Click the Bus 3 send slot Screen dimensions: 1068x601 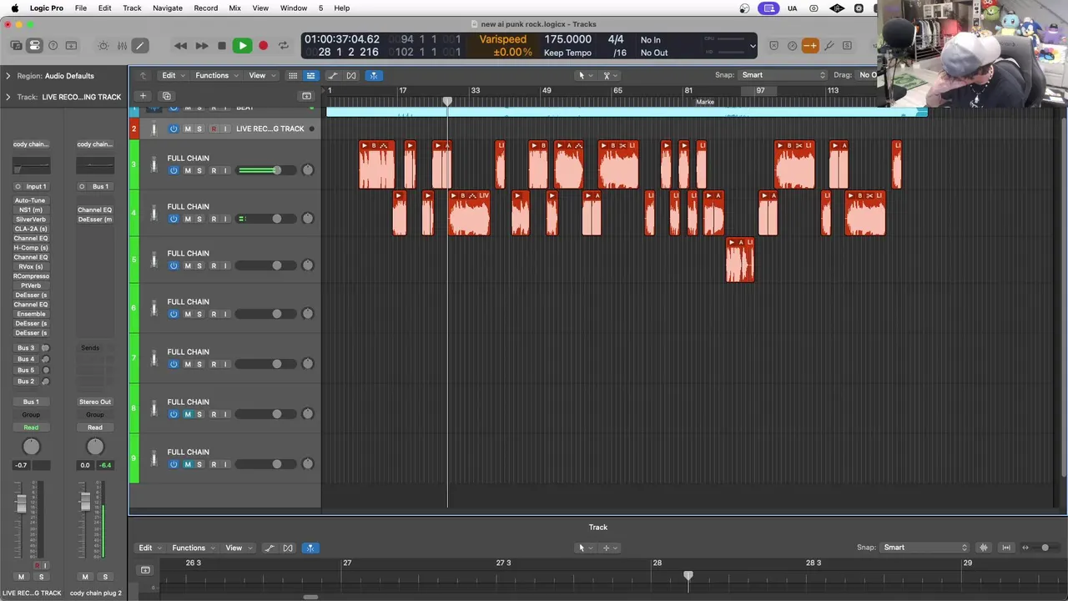[x=27, y=348]
